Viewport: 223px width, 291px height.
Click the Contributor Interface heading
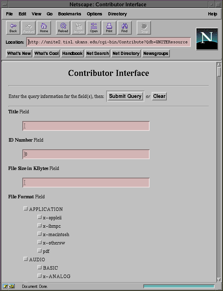109,73
